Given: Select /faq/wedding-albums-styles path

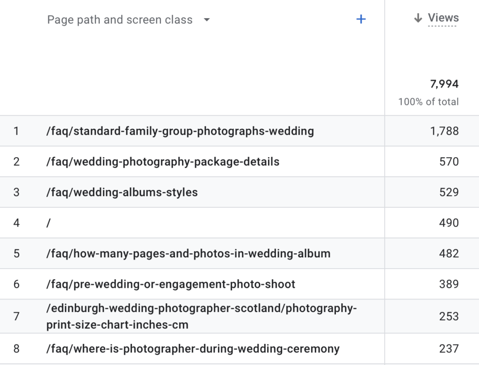Looking at the screenshot, I should click(x=122, y=192).
